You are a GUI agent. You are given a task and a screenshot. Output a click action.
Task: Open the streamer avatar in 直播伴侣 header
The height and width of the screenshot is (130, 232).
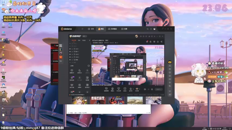tap(136, 36)
